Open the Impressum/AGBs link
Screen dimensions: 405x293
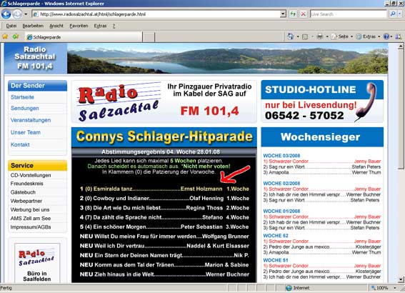[x=31, y=227]
